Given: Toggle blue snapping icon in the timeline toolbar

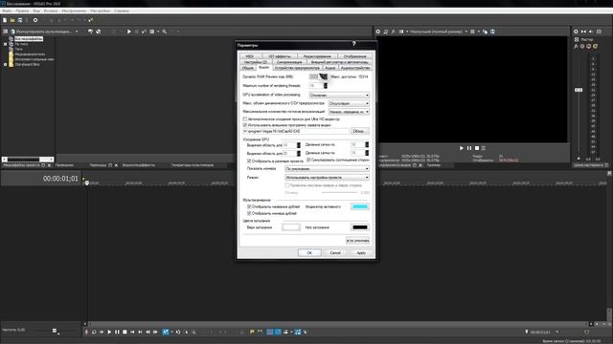Looking at the screenshot, I should click(x=270, y=332).
